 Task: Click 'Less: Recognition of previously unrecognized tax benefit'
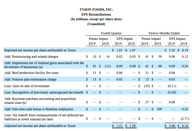44,92
